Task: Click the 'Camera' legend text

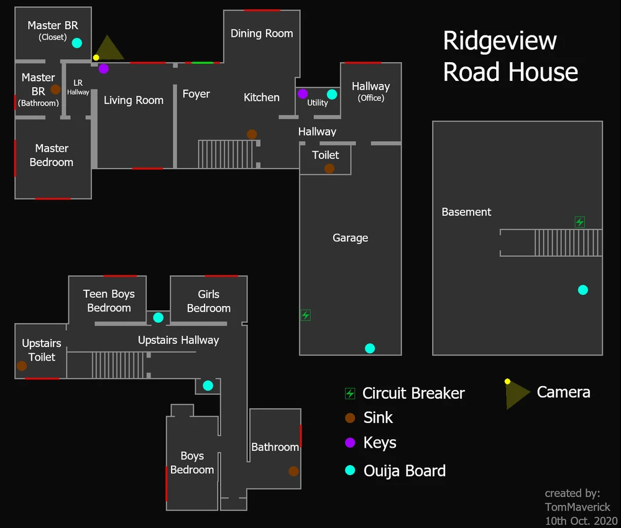Action: 563,392
